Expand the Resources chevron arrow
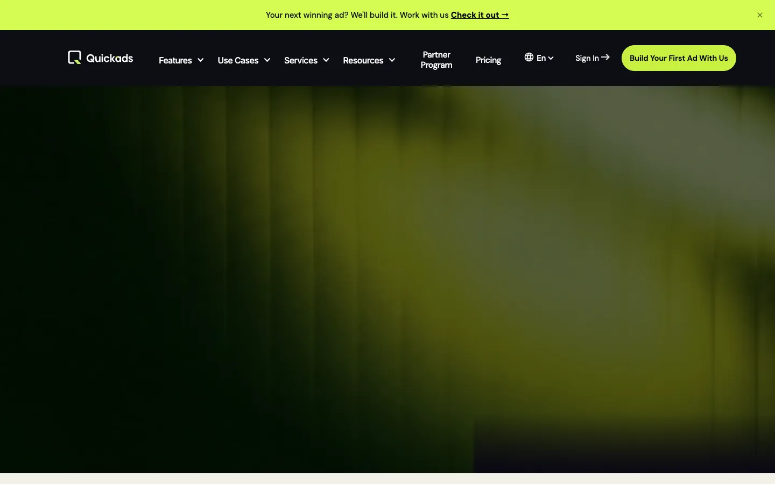The image size is (775, 484). click(x=392, y=60)
